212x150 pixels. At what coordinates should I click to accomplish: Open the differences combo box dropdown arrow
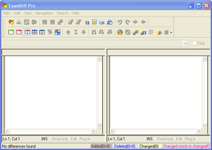point(185,44)
